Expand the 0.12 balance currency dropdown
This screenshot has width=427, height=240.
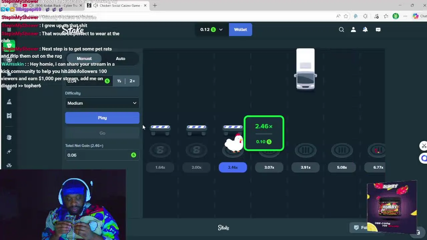(x=211, y=30)
